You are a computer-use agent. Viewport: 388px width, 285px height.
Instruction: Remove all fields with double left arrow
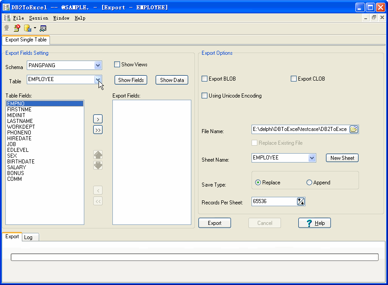click(x=98, y=201)
